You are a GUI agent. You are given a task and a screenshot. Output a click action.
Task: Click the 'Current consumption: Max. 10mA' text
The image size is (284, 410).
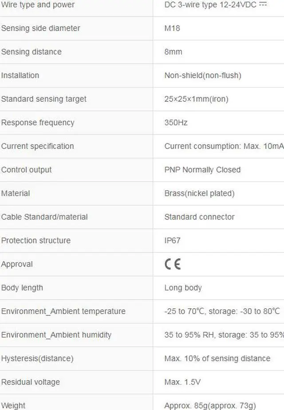[x=224, y=146]
